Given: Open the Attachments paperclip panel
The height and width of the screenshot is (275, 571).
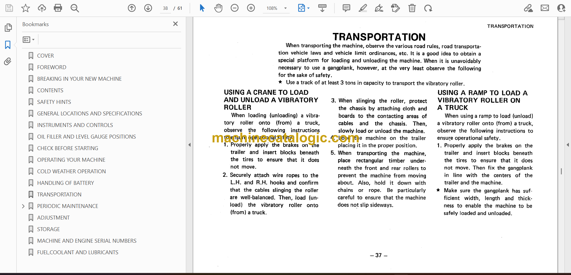Looking at the screenshot, I should [8, 61].
